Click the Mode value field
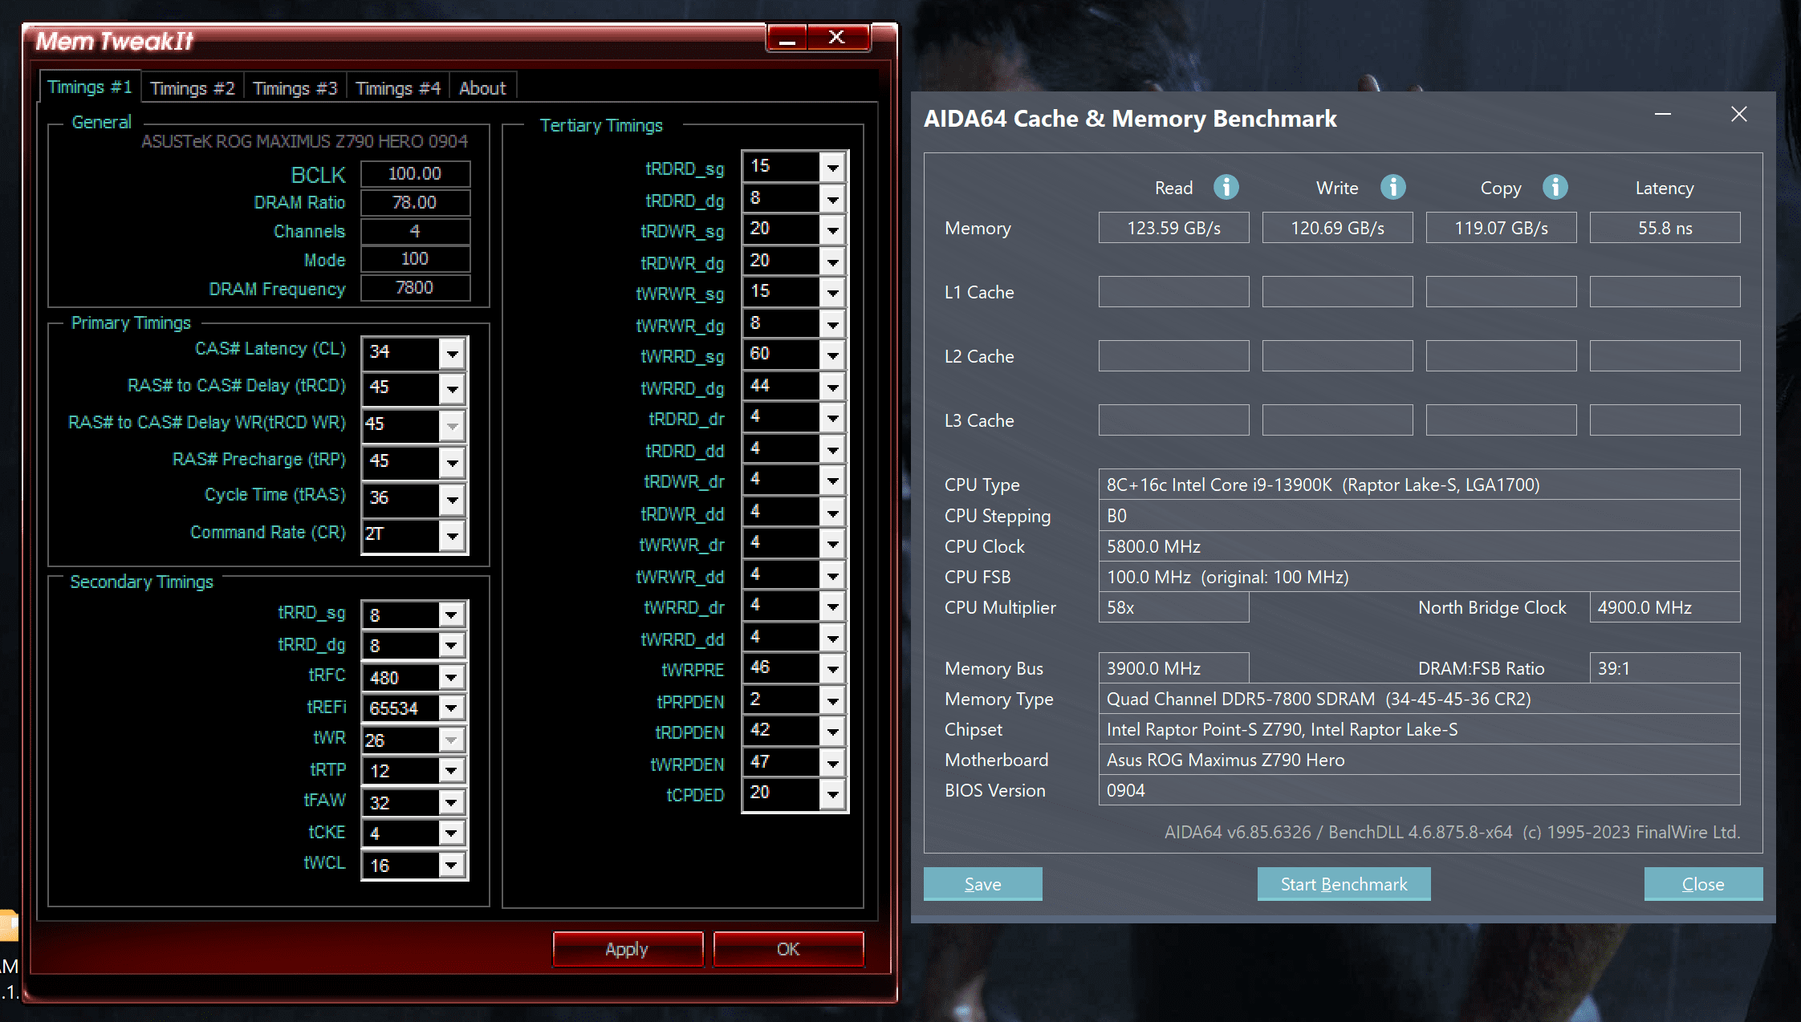 pyautogui.click(x=415, y=259)
